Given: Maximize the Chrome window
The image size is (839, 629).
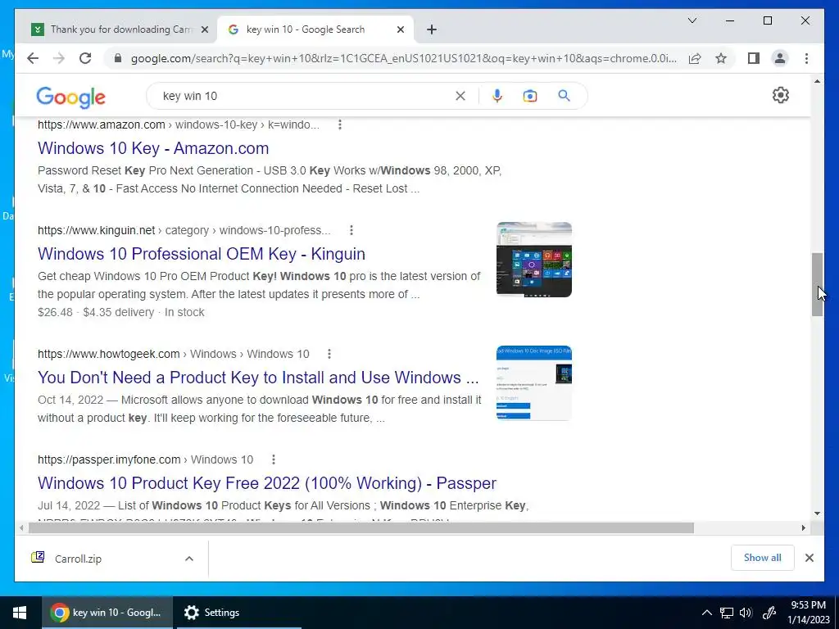Looking at the screenshot, I should point(767,20).
